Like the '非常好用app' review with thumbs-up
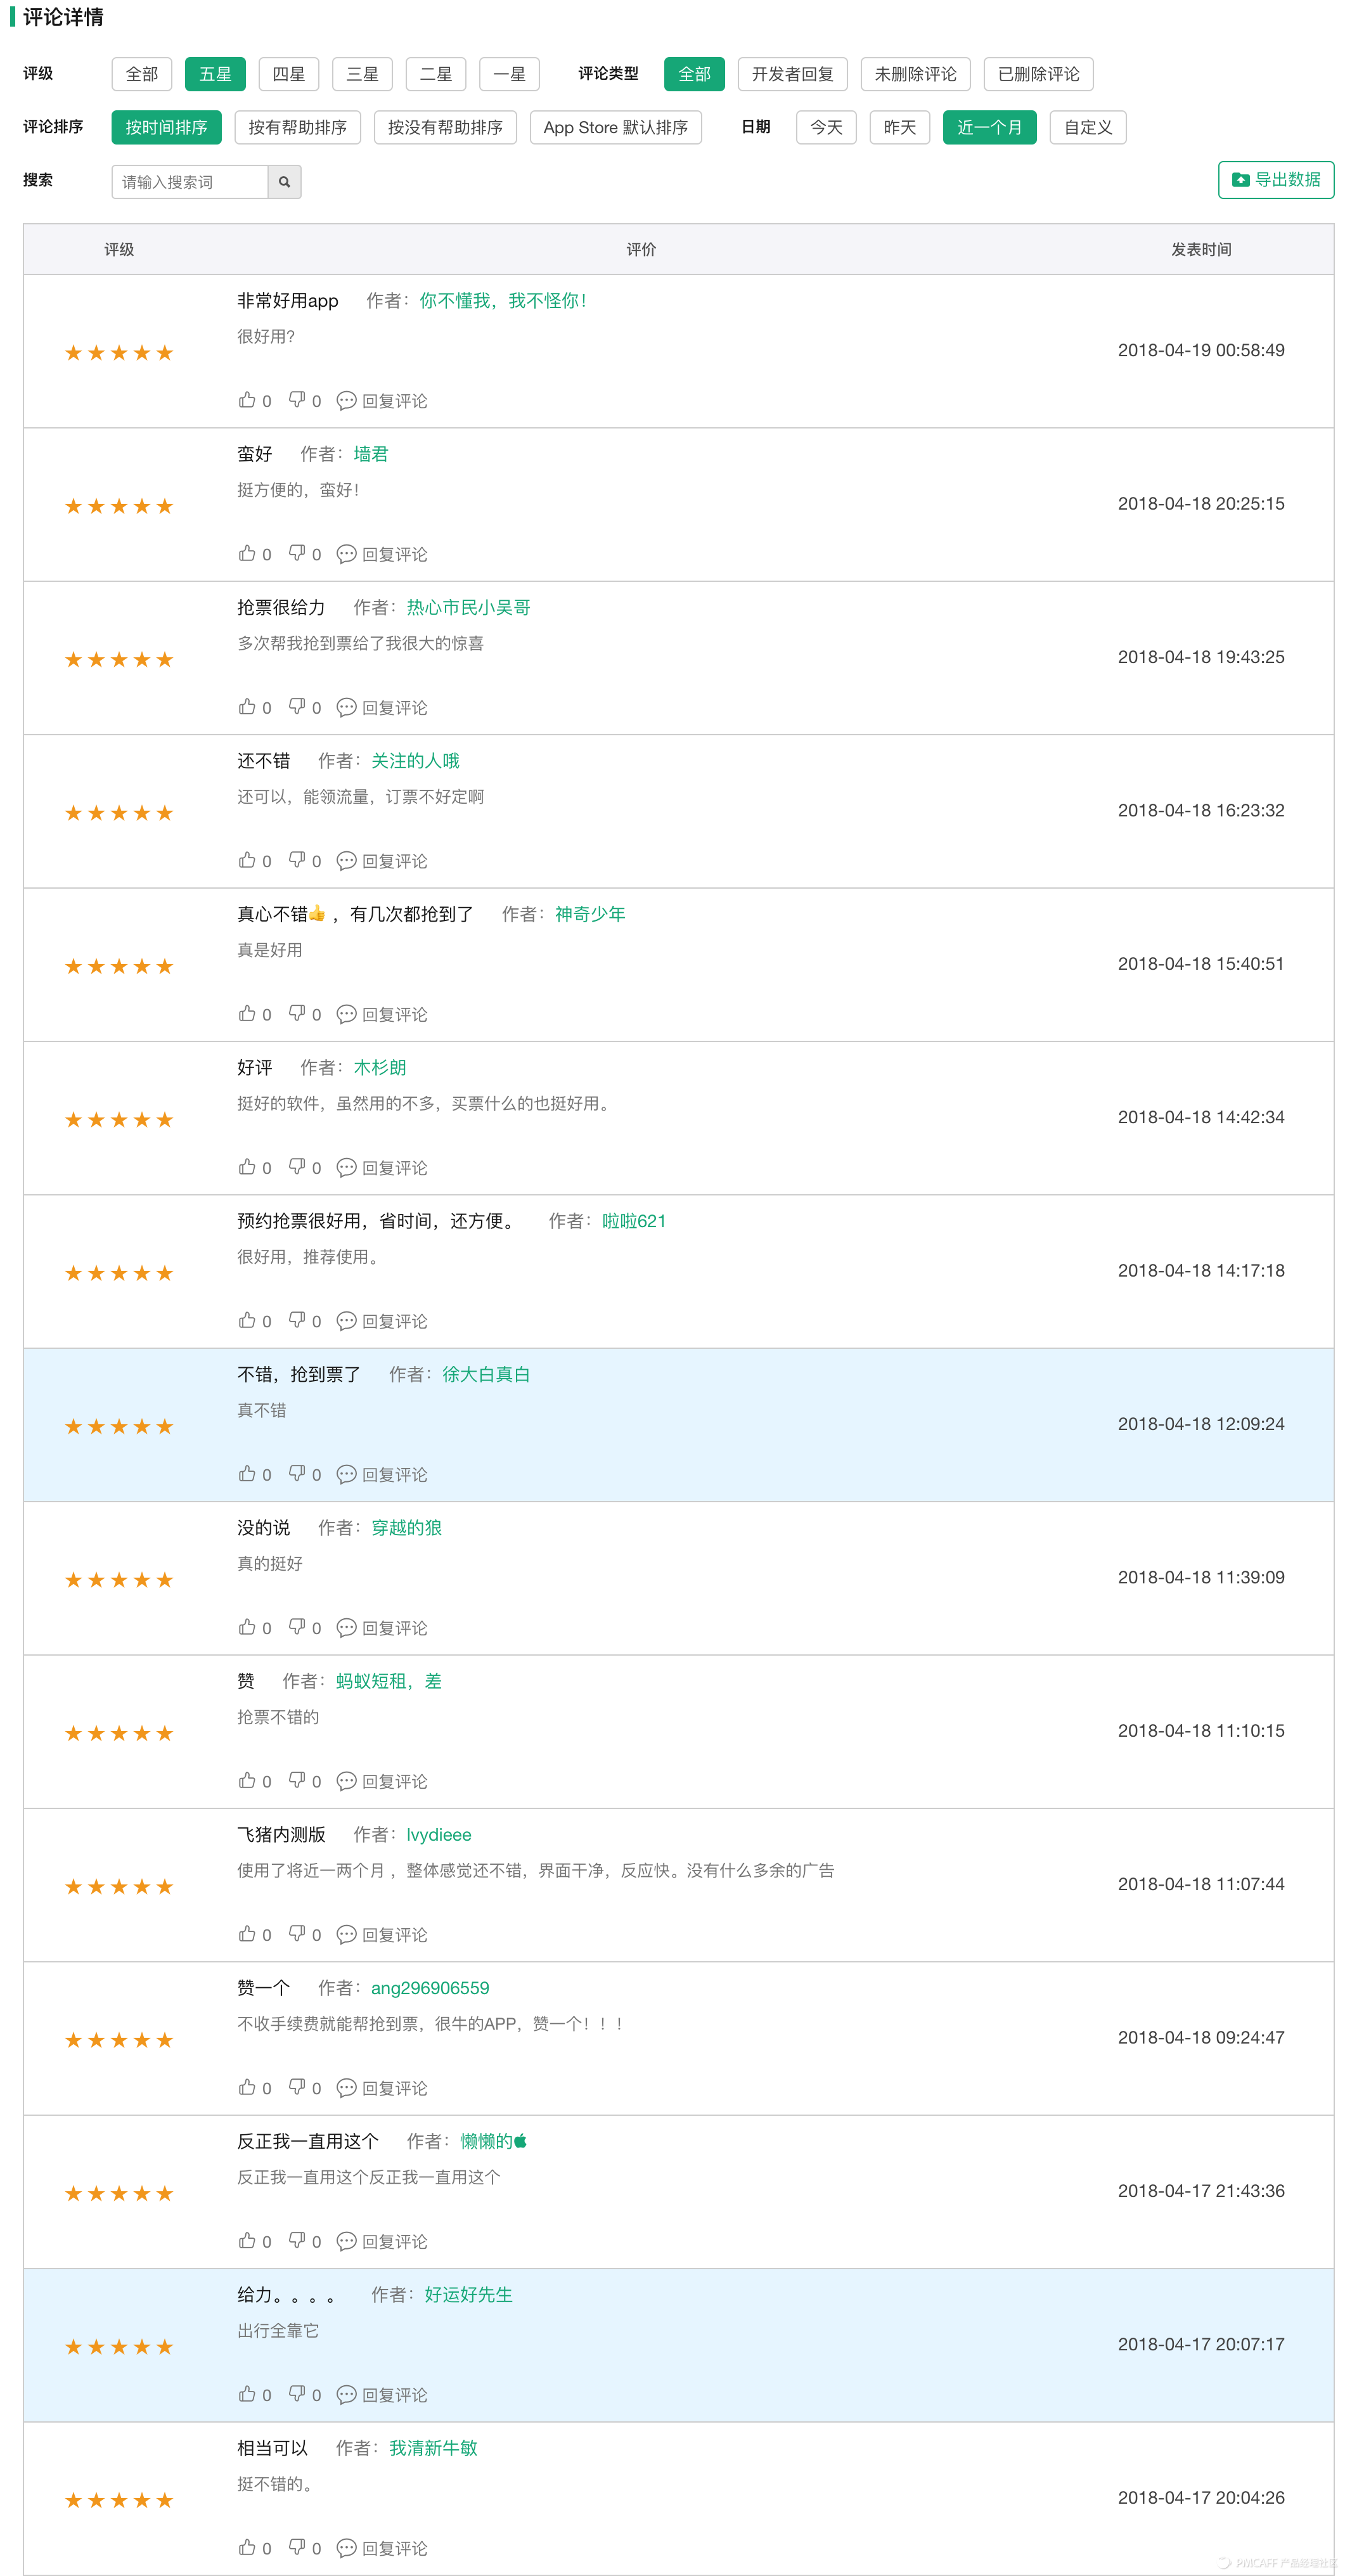This screenshot has height=2576, width=1345. coord(247,400)
